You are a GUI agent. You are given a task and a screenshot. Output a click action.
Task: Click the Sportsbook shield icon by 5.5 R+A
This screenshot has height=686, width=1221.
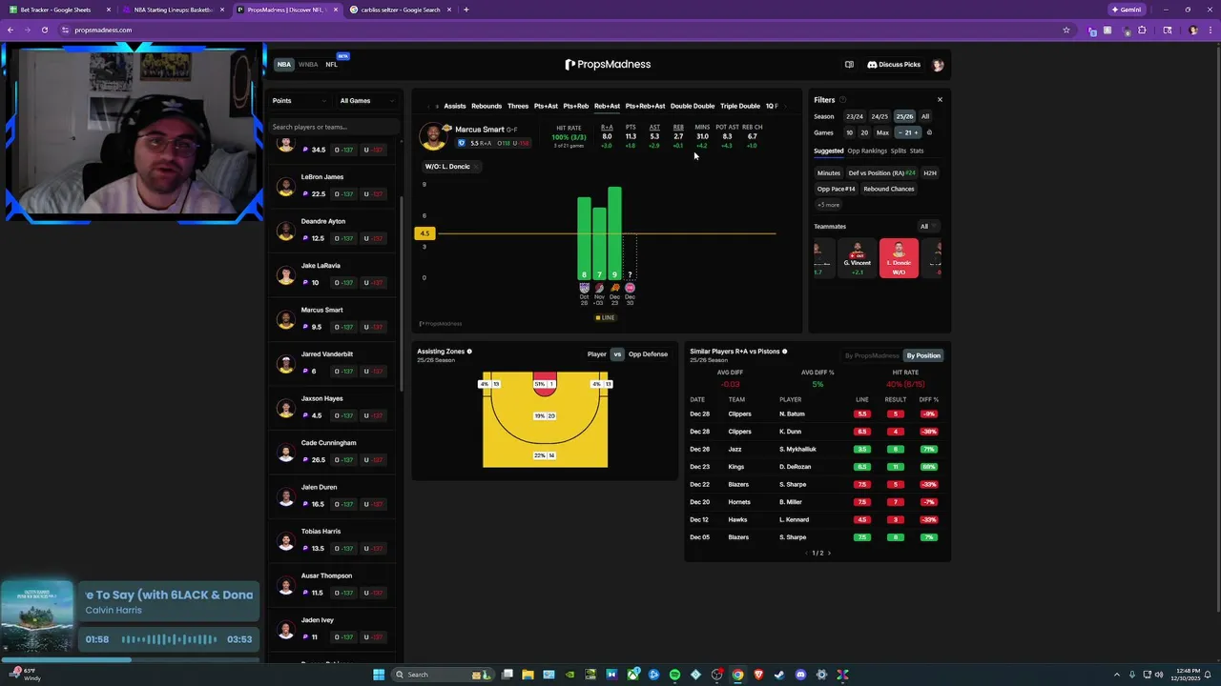(462, 143)
